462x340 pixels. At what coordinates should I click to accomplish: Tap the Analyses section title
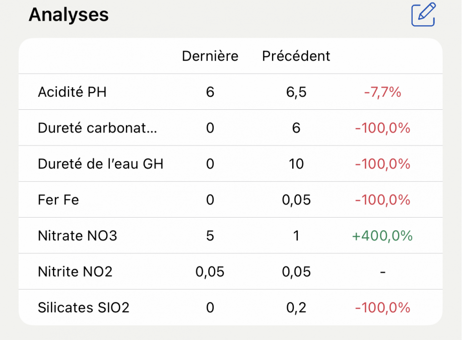point(69,15)
